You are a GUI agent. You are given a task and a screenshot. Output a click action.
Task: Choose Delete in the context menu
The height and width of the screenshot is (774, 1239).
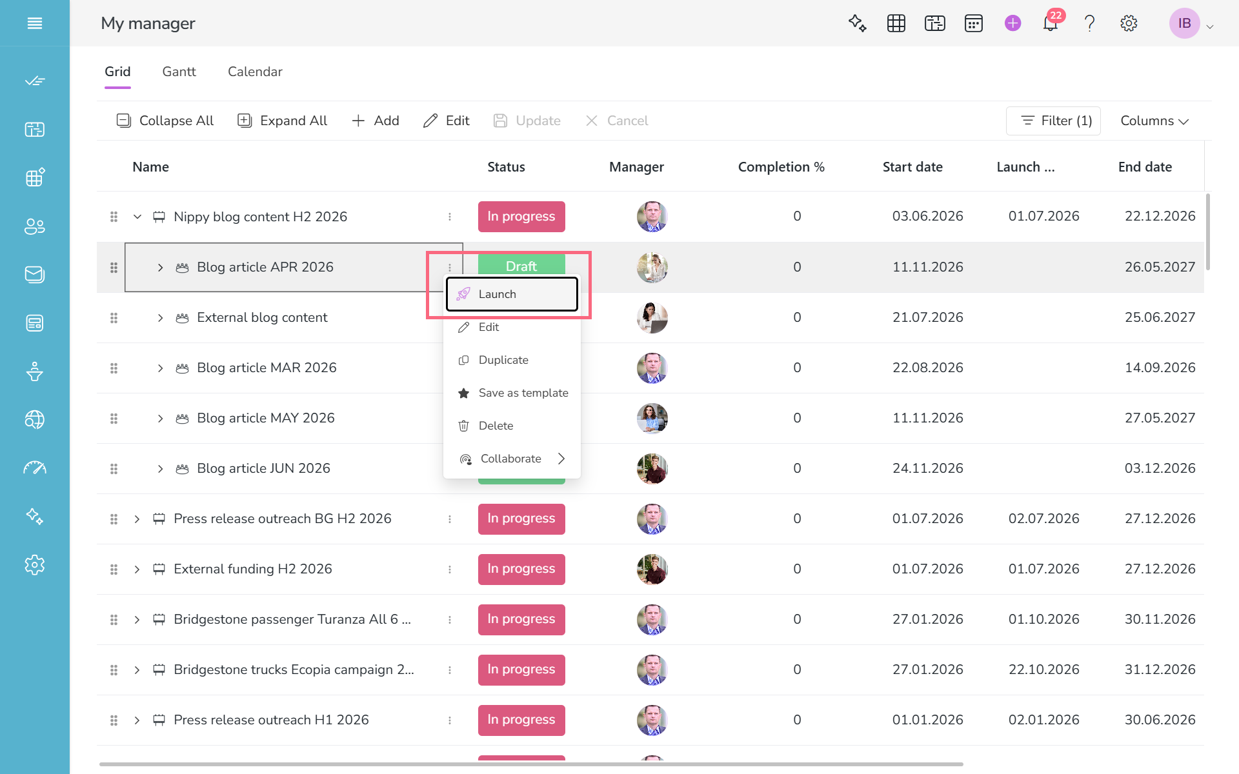512,426
